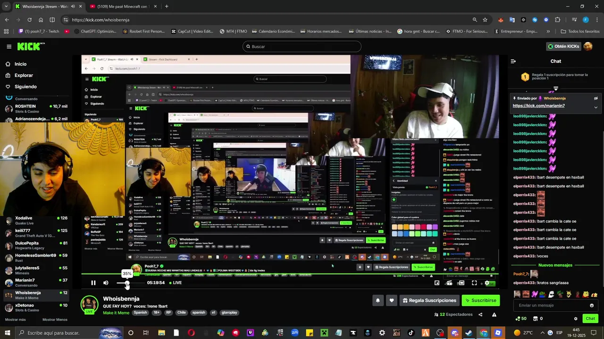This screenshot has width=604, height=339.
Task: Open chat settings gear icon
Action: (576, 319)
